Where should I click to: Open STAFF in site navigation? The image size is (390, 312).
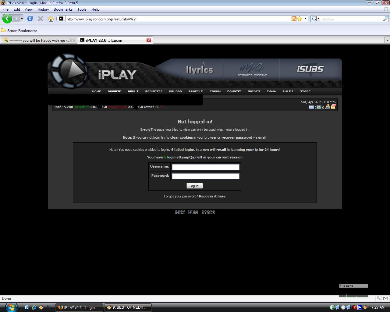point(305,91)
